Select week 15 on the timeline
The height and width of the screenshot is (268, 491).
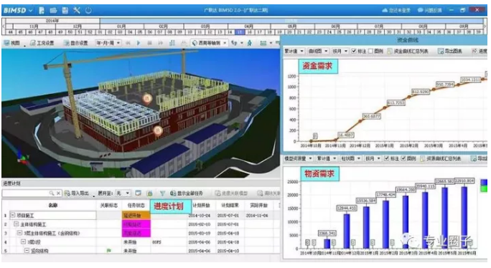(x=240, y=32)
